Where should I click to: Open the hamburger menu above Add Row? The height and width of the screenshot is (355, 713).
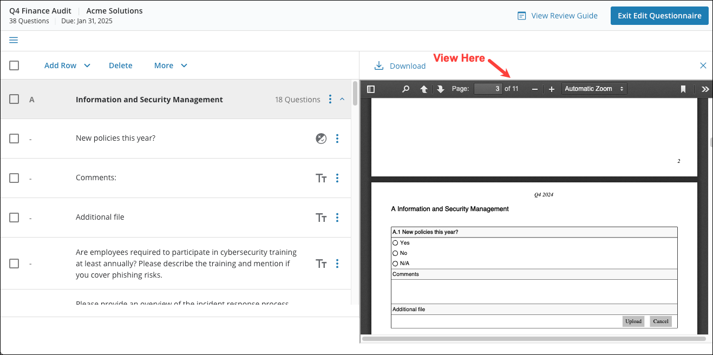14,40
